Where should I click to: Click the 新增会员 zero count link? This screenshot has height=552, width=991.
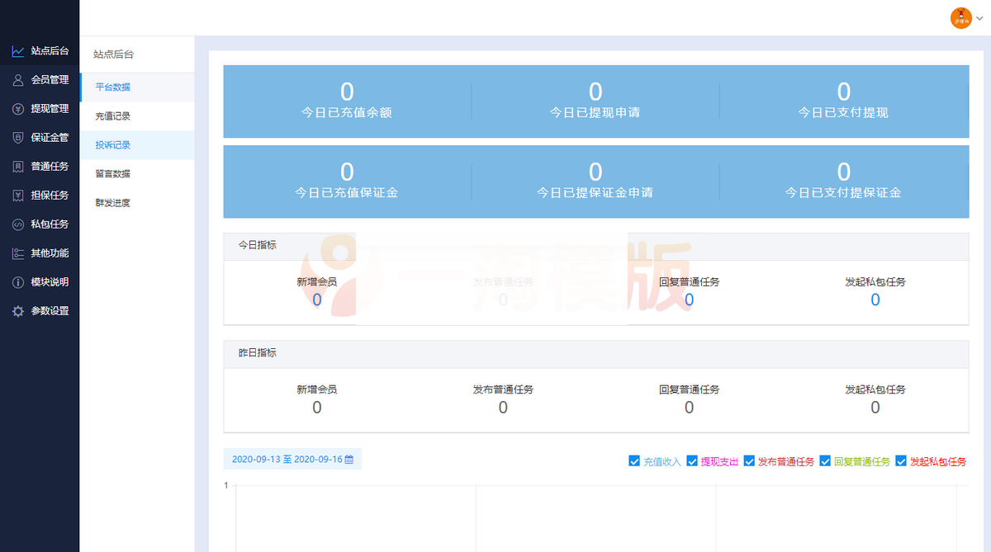(316, 300)
